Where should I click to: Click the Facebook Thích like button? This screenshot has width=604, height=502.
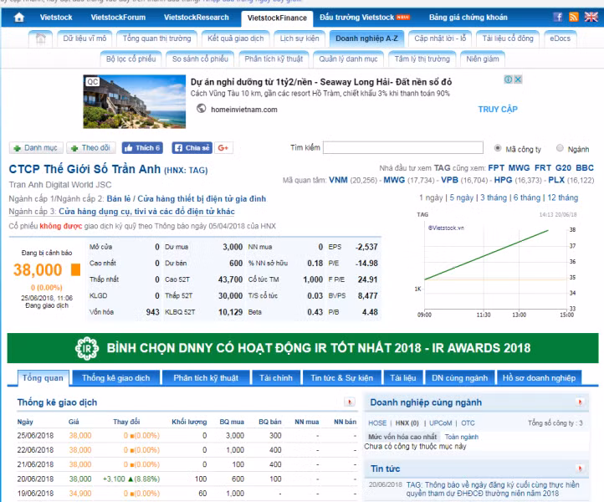pos(142,148)
